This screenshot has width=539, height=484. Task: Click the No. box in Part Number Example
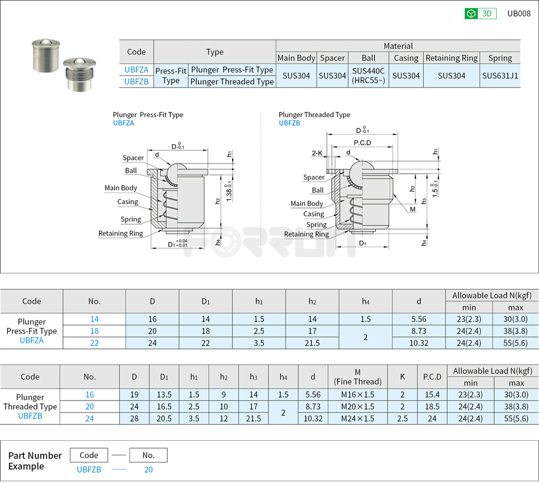coord(148,455)
